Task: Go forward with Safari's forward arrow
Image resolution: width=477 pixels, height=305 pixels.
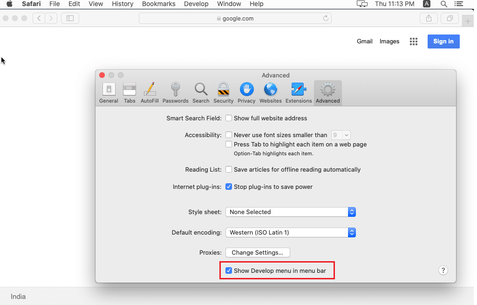Action: pyautogui.click(x=51, y=18)
